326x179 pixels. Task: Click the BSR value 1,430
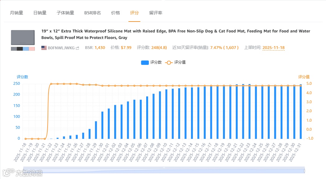tap(100, 48)
